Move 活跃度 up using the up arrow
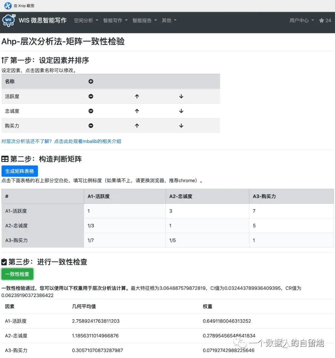335x358 pixels. tap(137, 96)
